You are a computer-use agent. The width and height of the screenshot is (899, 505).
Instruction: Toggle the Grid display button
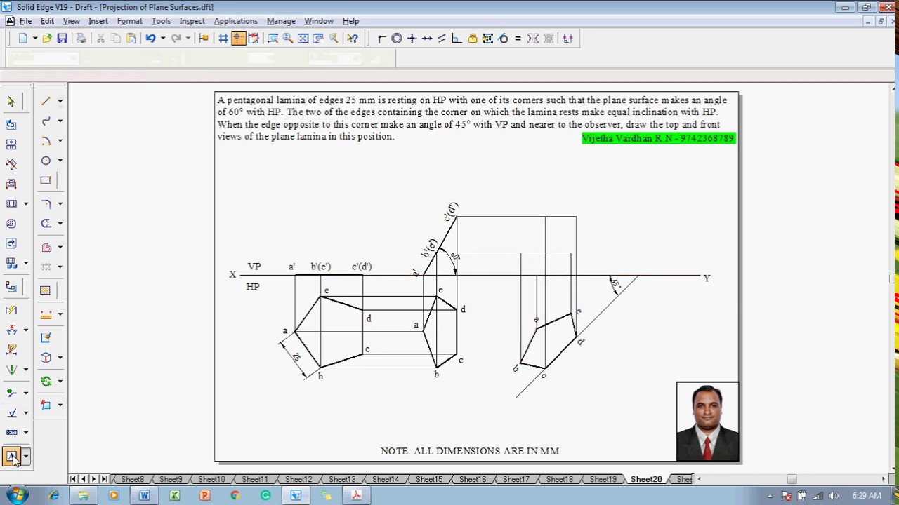pos(223,39)
